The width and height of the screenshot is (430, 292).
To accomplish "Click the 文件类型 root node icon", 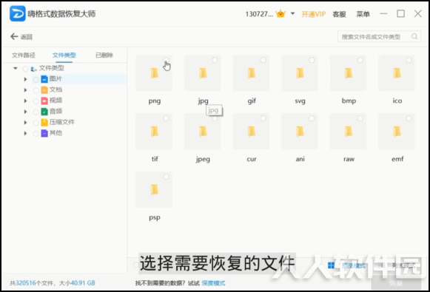I will click(x=34, y=69).
